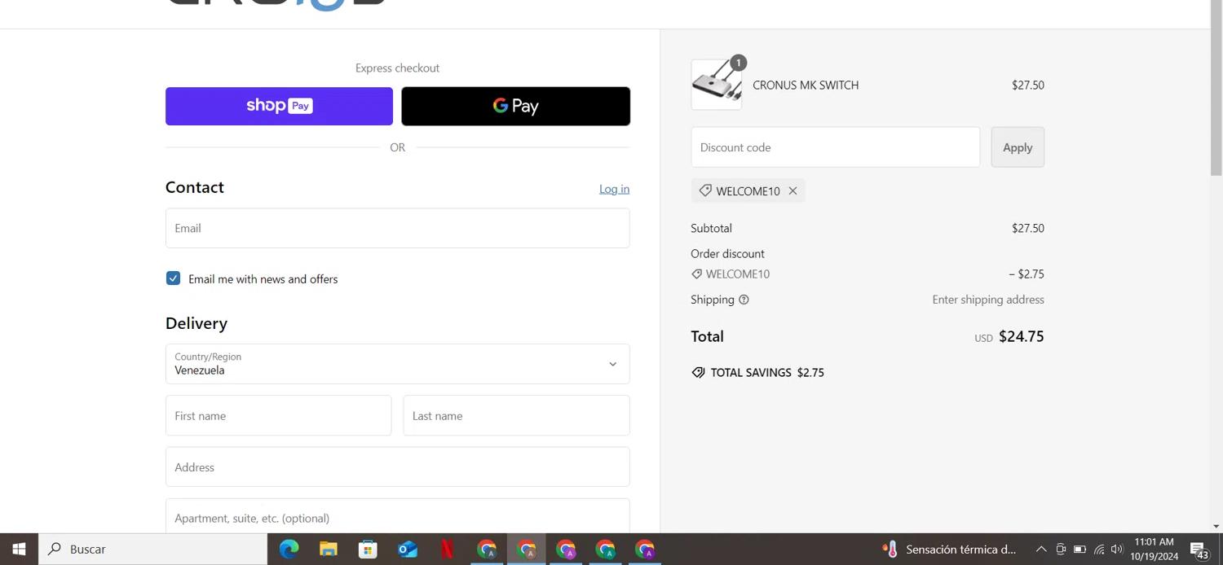Open Microsoft Edge from the taskbar
The width and height of the screenshot is (1223, 565).
click(x=289, y=549)
